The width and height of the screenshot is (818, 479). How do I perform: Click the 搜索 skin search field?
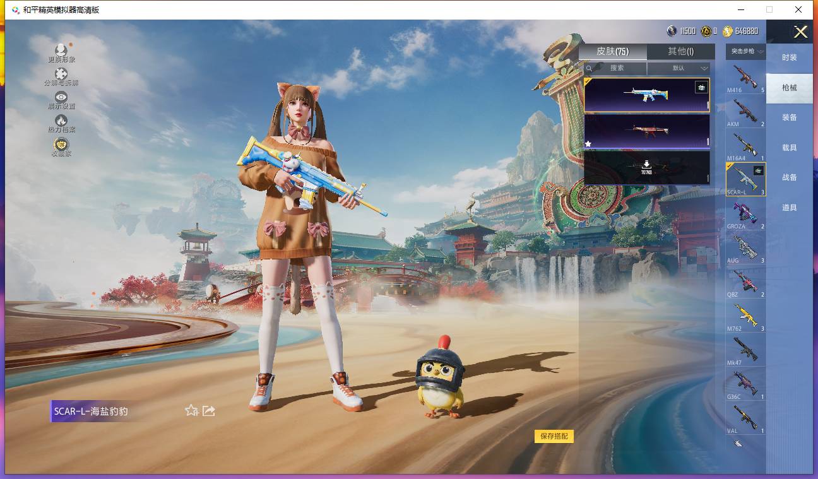click(616, 68)
